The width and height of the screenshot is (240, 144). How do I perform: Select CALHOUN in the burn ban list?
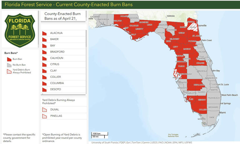click(x=63, y=58)
